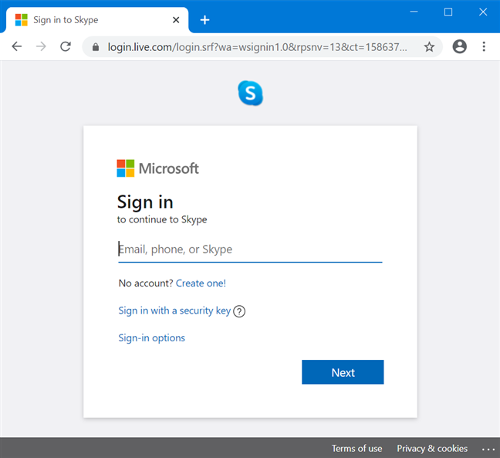Open a new tab with the plus button
The width and height of the screenshot is (500, 458).
[204, 20]
